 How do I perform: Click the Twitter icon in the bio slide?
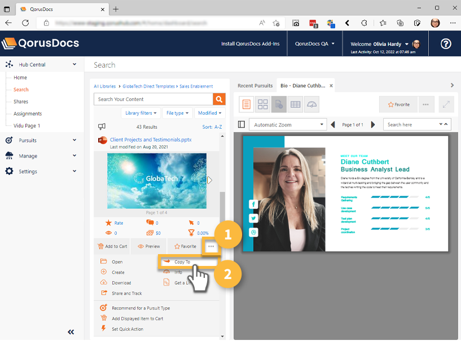(253, 218)
